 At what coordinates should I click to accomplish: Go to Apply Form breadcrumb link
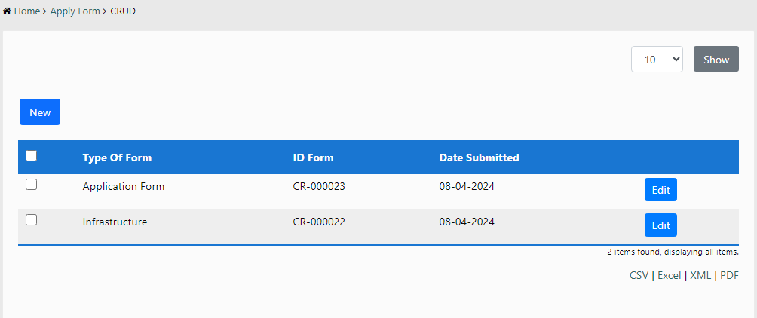75,12
